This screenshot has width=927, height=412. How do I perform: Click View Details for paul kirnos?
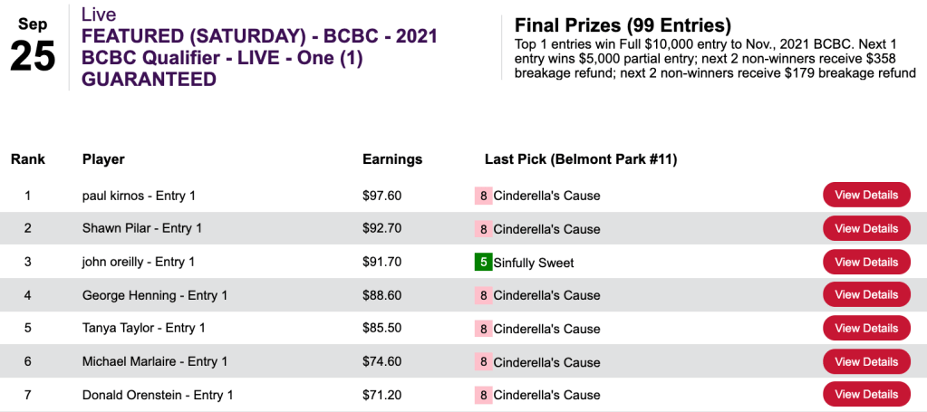click(866, 196)
